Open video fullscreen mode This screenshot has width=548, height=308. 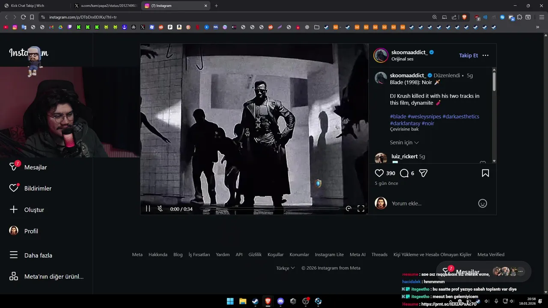click(x=361, y=209)
